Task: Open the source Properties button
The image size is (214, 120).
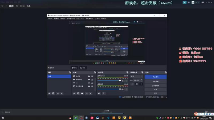Action: (74, 68)
